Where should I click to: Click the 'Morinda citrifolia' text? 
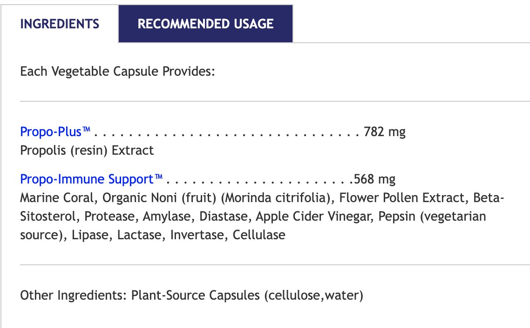click(x=276, y=198)
